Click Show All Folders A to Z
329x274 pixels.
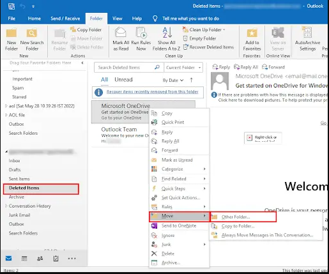(x=166, y=40)
